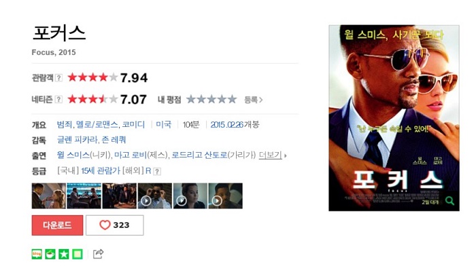Image resolution: width=476 pixels, height=279 pixels.
Task: Click the red 다운로드 button
Action: pos(57,225)
